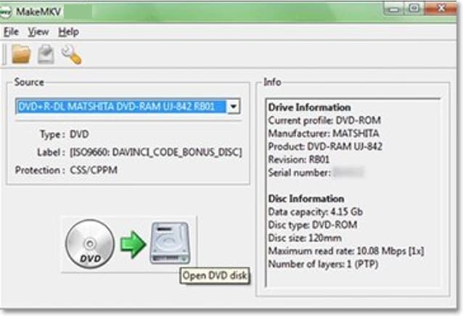Minimize the MakeMKV window
Viewport: 463px width, 316px height.
point(395,9)
